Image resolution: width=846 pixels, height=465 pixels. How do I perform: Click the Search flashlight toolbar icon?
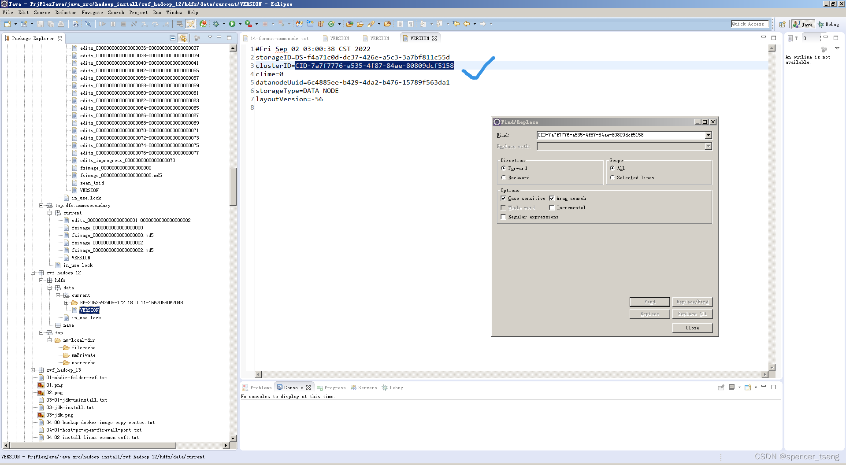click(372, 24)
